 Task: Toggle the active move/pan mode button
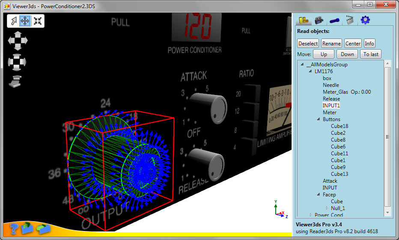(25, 21)
